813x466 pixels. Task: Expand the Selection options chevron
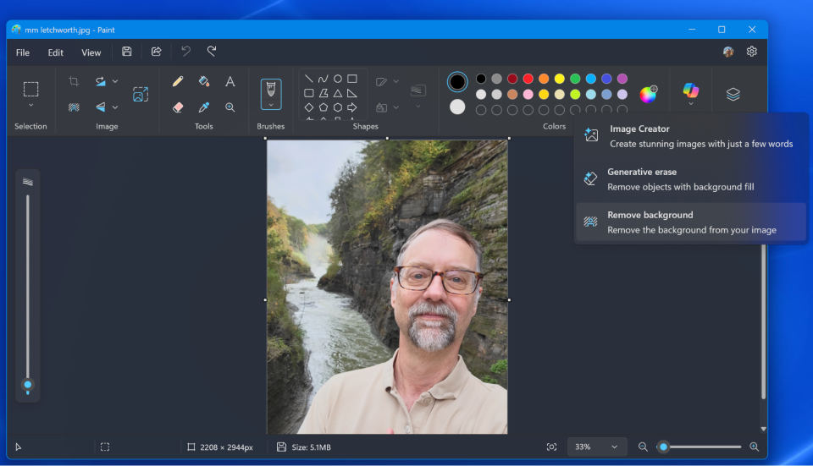[x=30, y=105]
